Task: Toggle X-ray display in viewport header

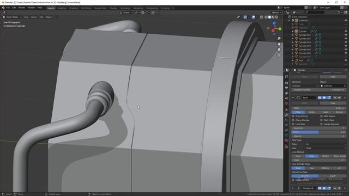Action: click(x=261, y=17)
